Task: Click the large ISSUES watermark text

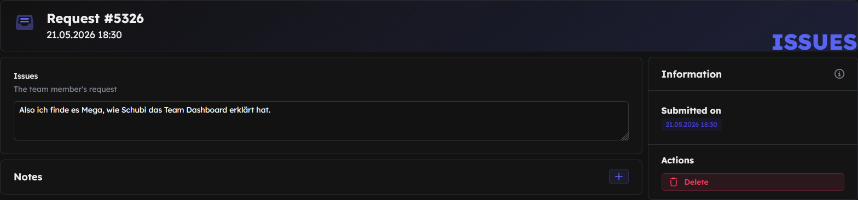Action: click(x=814, y=42)
